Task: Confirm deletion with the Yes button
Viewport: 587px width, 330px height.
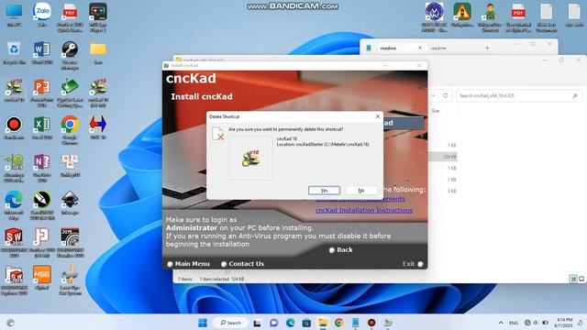Action: 324,191
